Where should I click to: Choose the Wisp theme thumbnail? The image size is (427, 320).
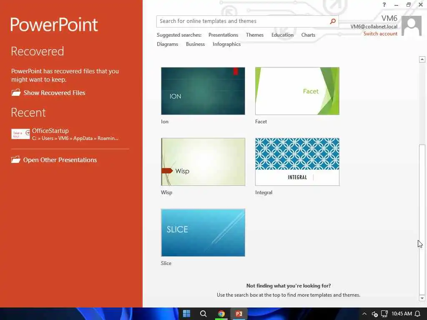tap(203, 162)
